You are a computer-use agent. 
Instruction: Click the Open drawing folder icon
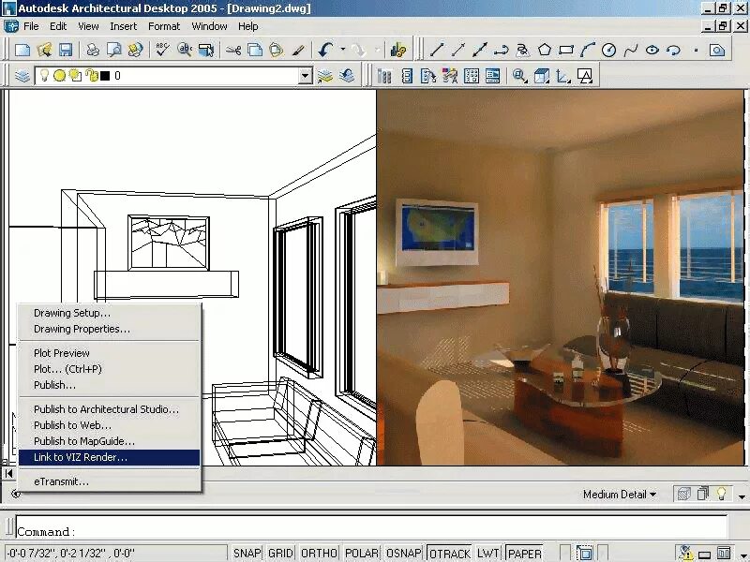click(x=44, y=50)
